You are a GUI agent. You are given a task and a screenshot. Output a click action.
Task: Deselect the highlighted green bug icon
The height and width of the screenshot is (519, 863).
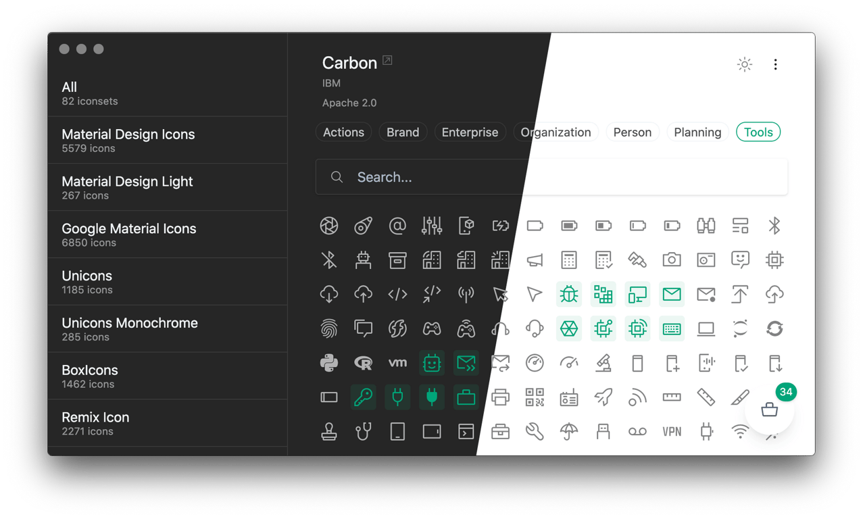tap(568, 294)
